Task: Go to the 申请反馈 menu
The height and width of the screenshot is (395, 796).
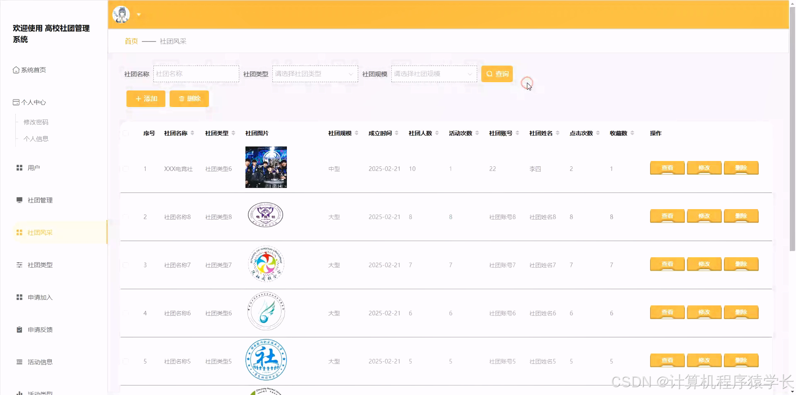Action: [40, 329]
